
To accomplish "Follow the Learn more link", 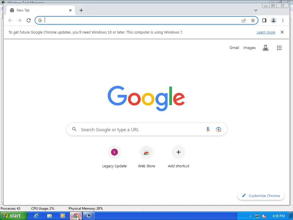I will (x=266, y=32).
